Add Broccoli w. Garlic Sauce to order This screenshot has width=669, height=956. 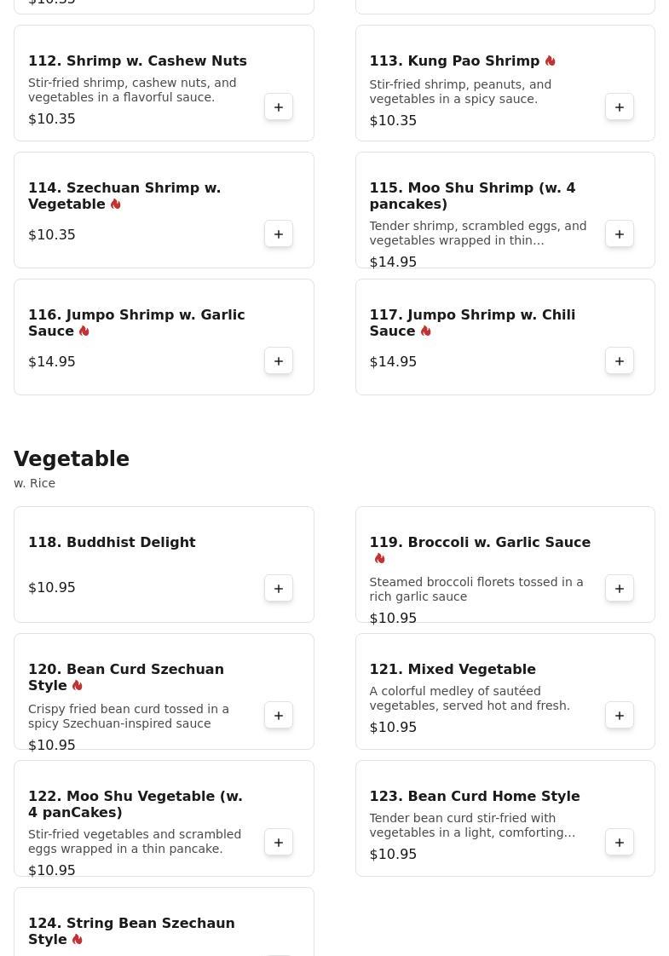coord(620,589)
